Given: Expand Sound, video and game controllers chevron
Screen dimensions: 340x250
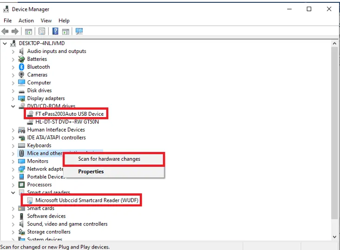Looking at the screenshot, I should click(x=13, y=224).
